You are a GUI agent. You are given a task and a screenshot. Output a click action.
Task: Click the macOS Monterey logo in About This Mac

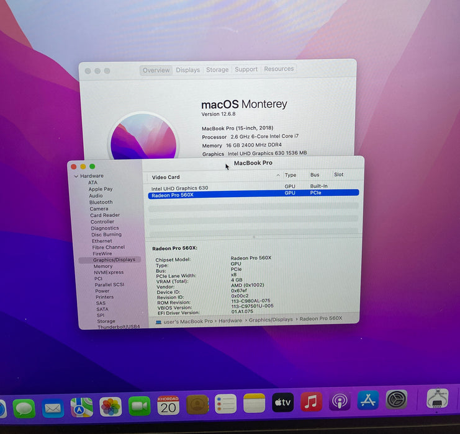tap(143, 136)
